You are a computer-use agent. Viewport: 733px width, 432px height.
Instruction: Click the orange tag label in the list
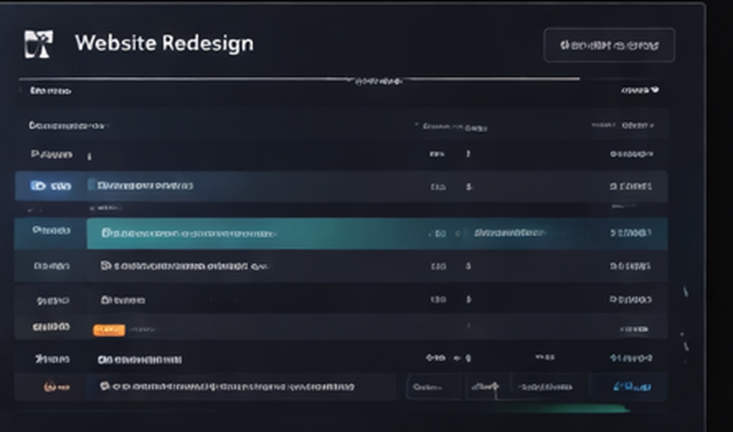109,330
